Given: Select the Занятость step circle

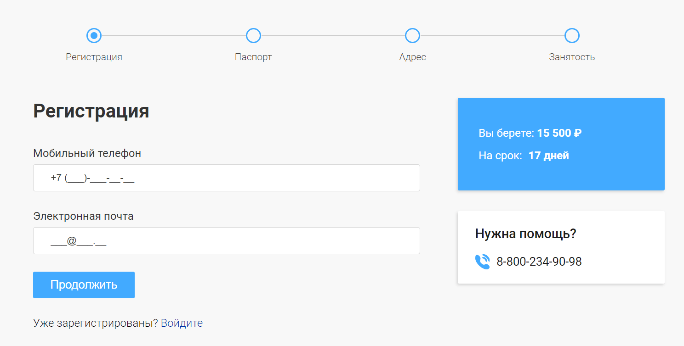Looking at the screenshot, I should click(572, 35).
